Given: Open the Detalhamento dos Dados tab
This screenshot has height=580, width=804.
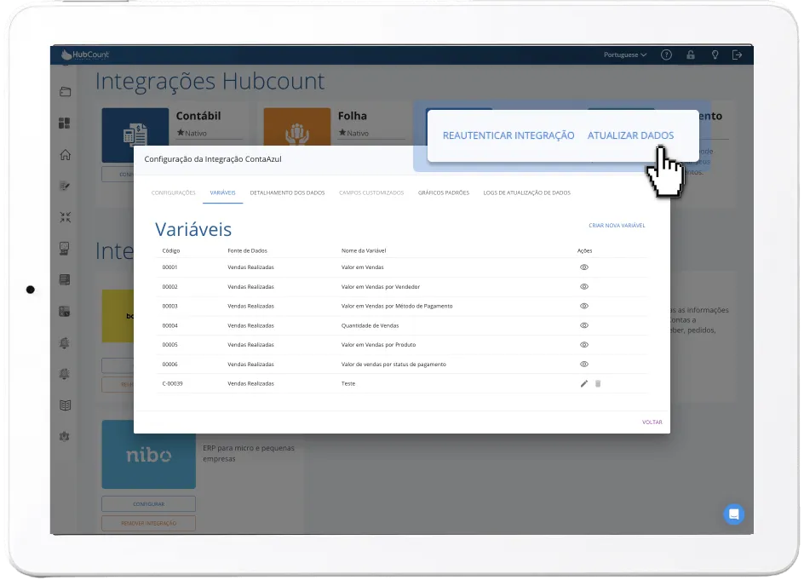Looking at the screenshot, I should [287, 192].
